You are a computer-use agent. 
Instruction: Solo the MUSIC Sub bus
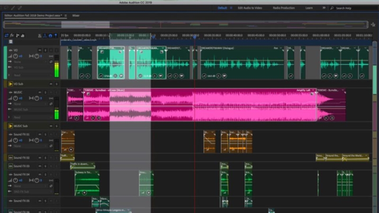pos(56,126)
